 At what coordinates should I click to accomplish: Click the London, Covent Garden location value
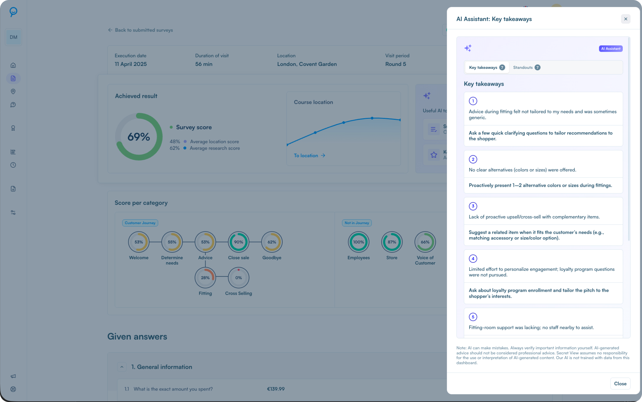coord(307,64)
